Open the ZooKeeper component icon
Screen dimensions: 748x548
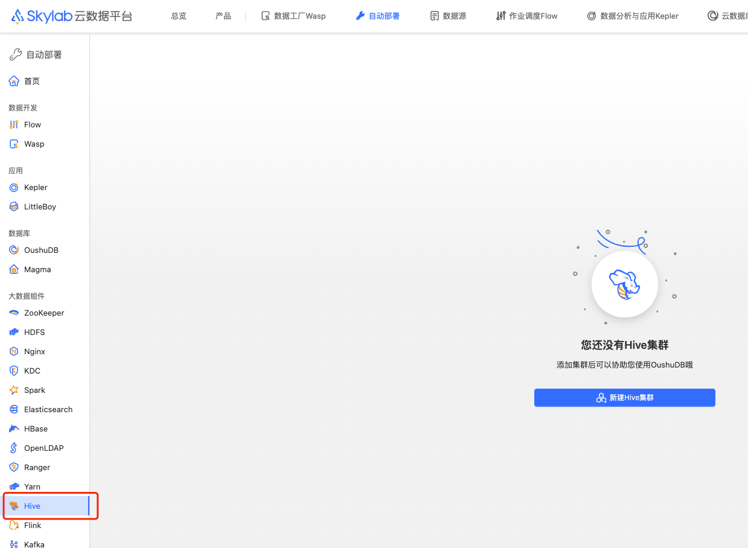click(14, 313)
